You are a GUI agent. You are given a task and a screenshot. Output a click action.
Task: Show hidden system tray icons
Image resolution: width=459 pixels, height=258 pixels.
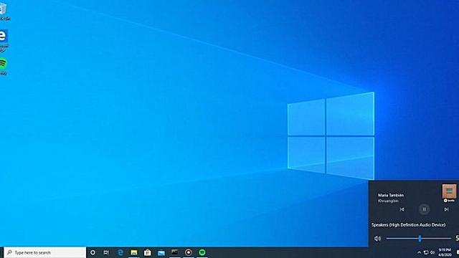click(x=419, y=252)
